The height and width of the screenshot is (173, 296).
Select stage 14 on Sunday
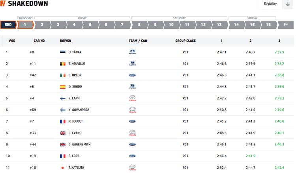point(236,24)
